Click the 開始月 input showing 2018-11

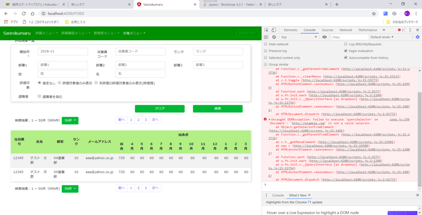pos(63,51)
